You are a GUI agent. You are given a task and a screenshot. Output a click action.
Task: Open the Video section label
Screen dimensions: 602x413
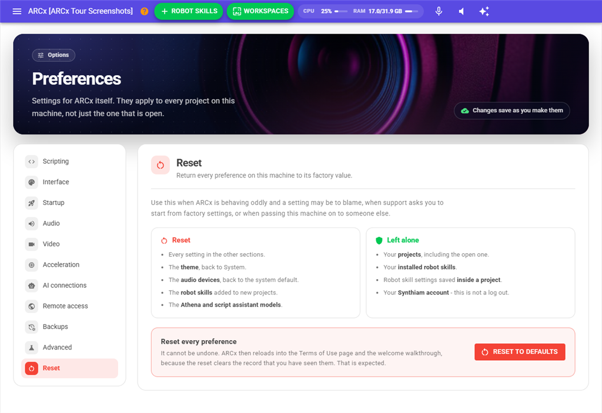tap(51, 244)
